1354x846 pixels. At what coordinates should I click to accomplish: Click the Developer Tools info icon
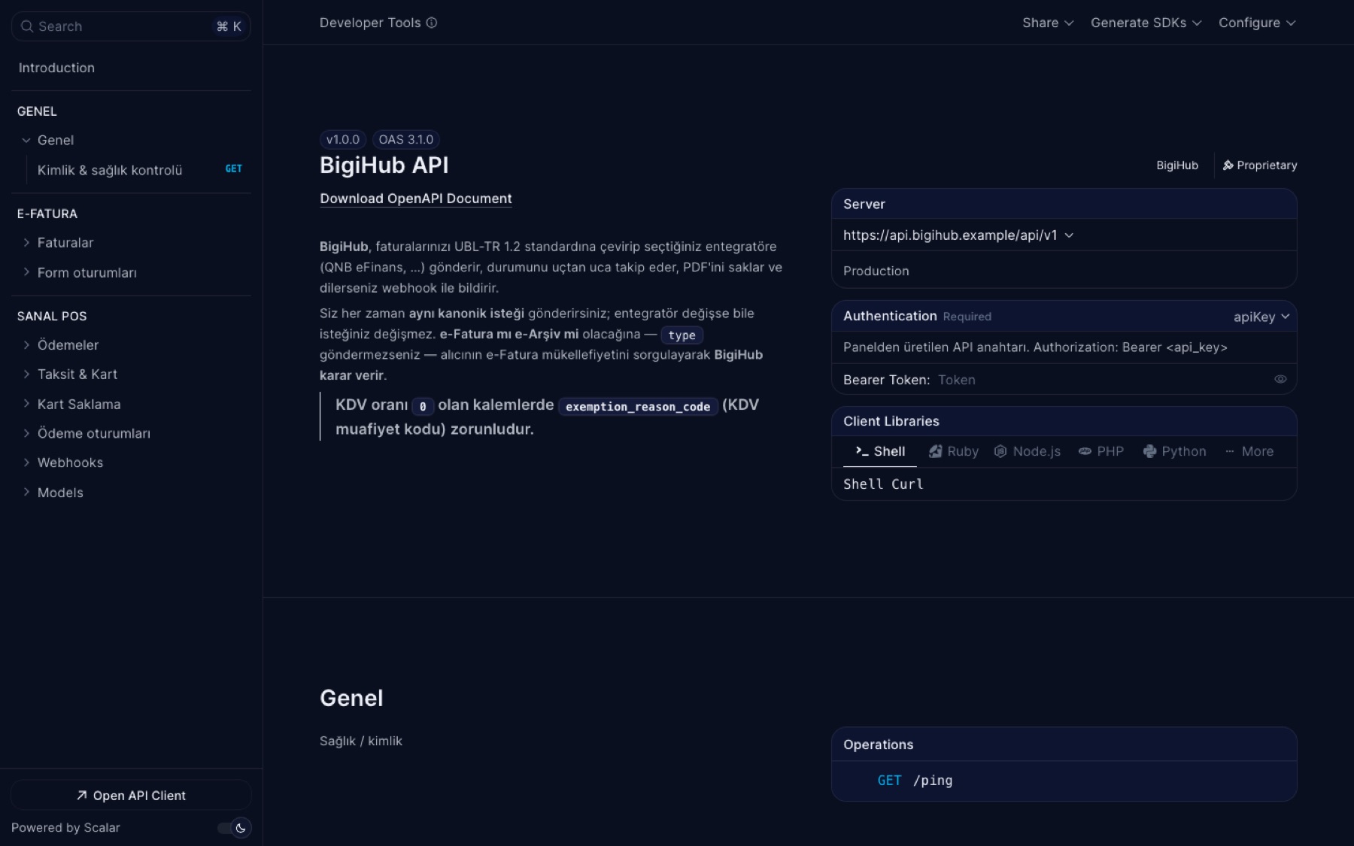(432, 23)
